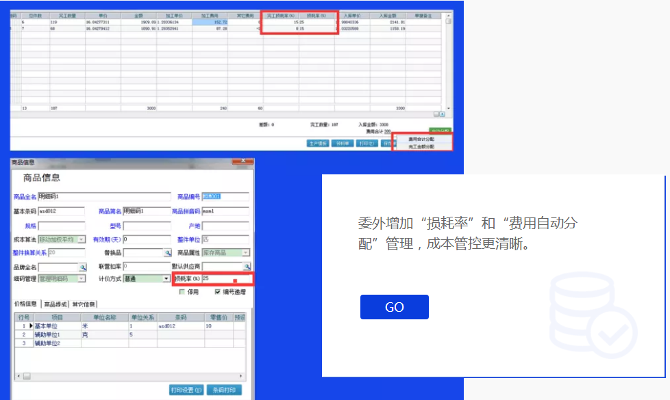Click the row pointer arrow on 基本单位 row
This screenshot has height=400, width=670.
pos(29,326)
